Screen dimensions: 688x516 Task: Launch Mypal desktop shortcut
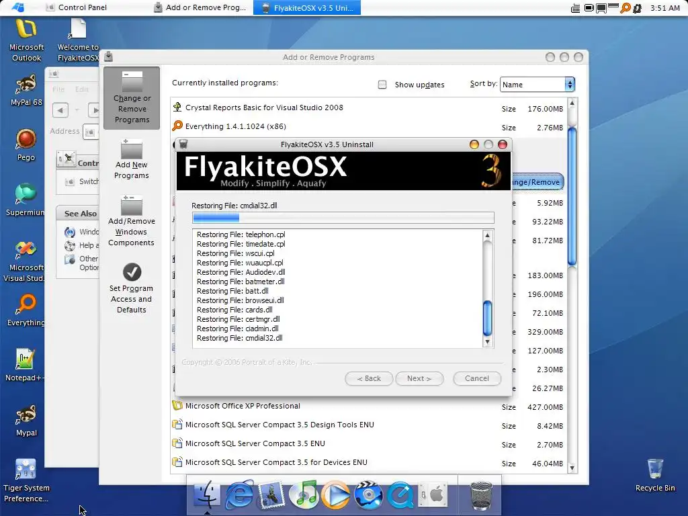pyautogui.click(x=26, y=421)
